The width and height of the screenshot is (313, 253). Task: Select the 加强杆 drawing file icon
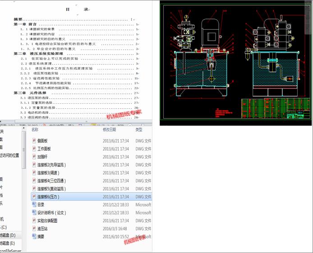point(34,156)
